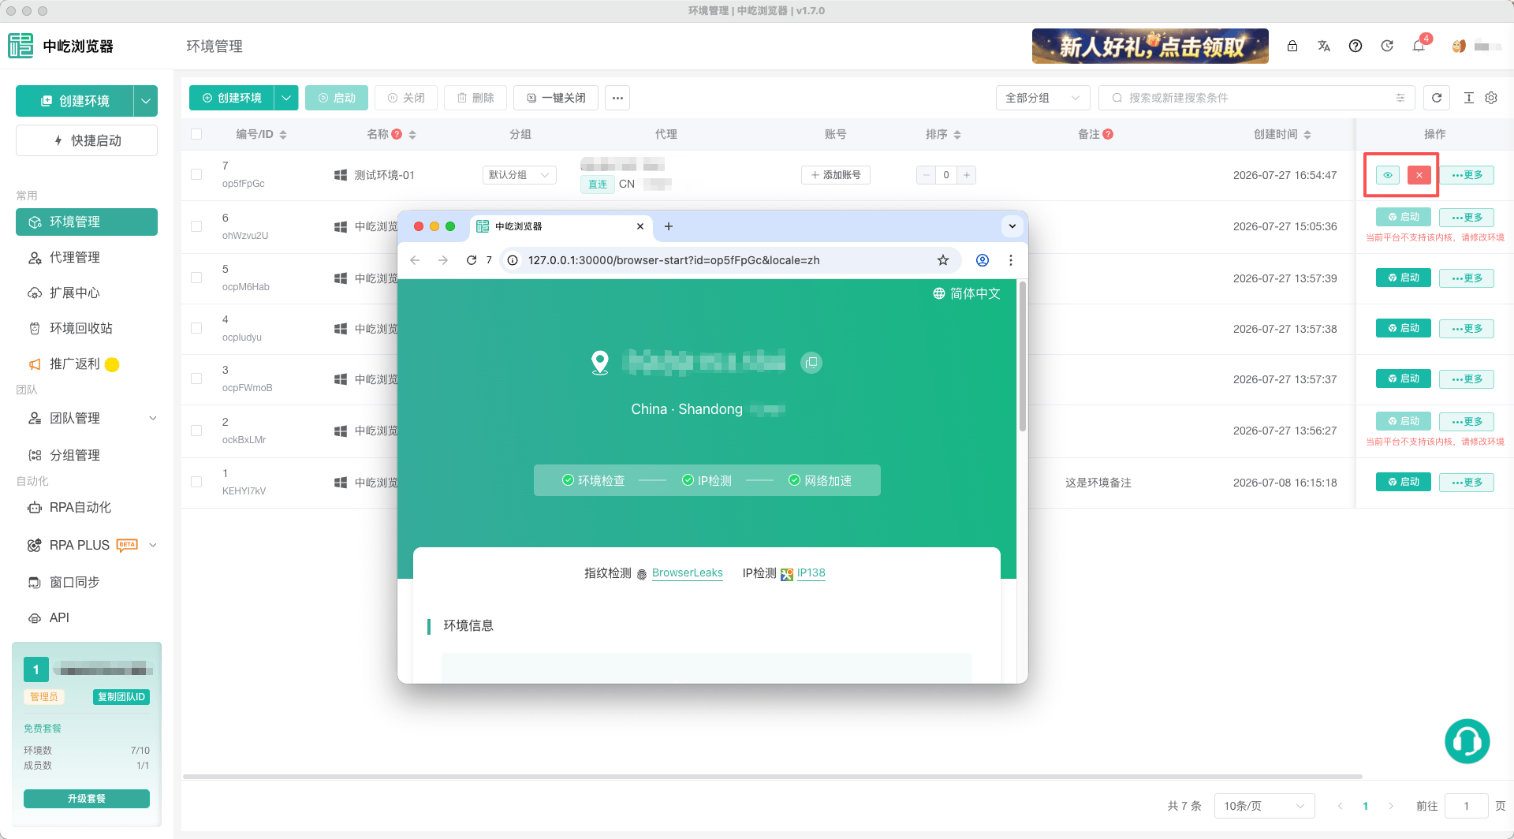The width and height of the screenshot is (1514, 839).
Task: Open the 10条/页 page size dropdown
Action: click(x=1264, y=806)
